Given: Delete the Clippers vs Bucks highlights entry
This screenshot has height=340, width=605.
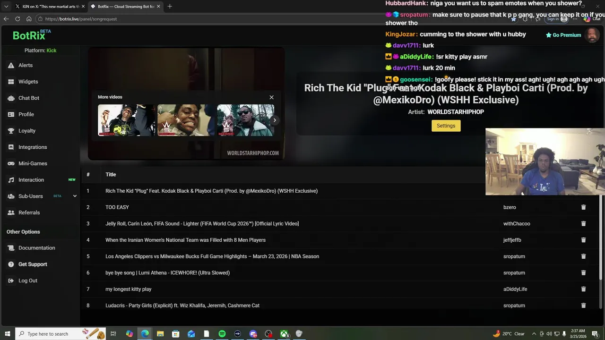Looking at the screenshot, I should tap(583, 256).
